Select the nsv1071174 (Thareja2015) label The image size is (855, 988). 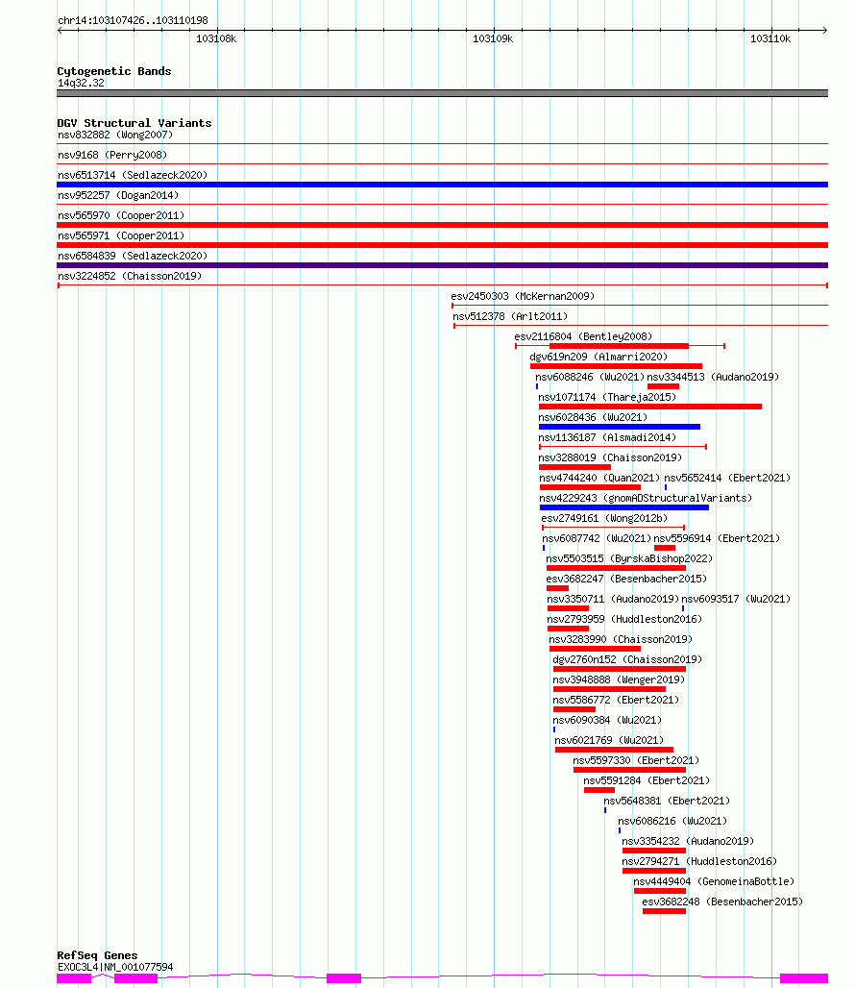(607, 397)
